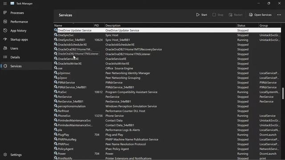Viewport: 285px width, 160px height.
Task: Select the PhoneSvc service
Action: (167, 116)
